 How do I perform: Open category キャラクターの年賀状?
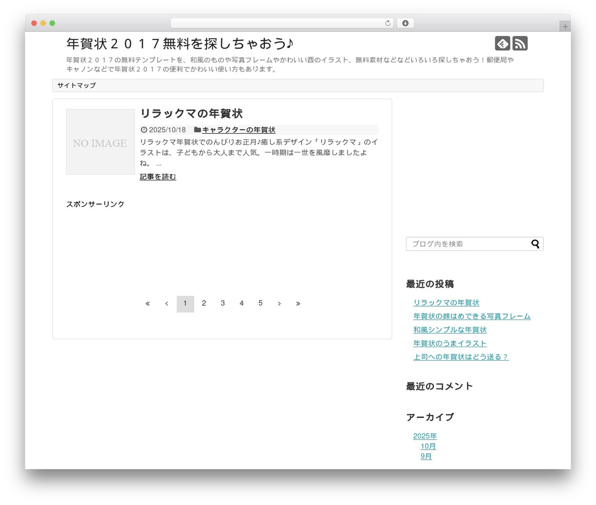[x=239, y=130]
